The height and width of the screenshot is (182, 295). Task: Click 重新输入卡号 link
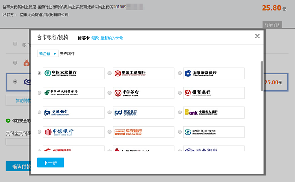click(x=112, y=38)
